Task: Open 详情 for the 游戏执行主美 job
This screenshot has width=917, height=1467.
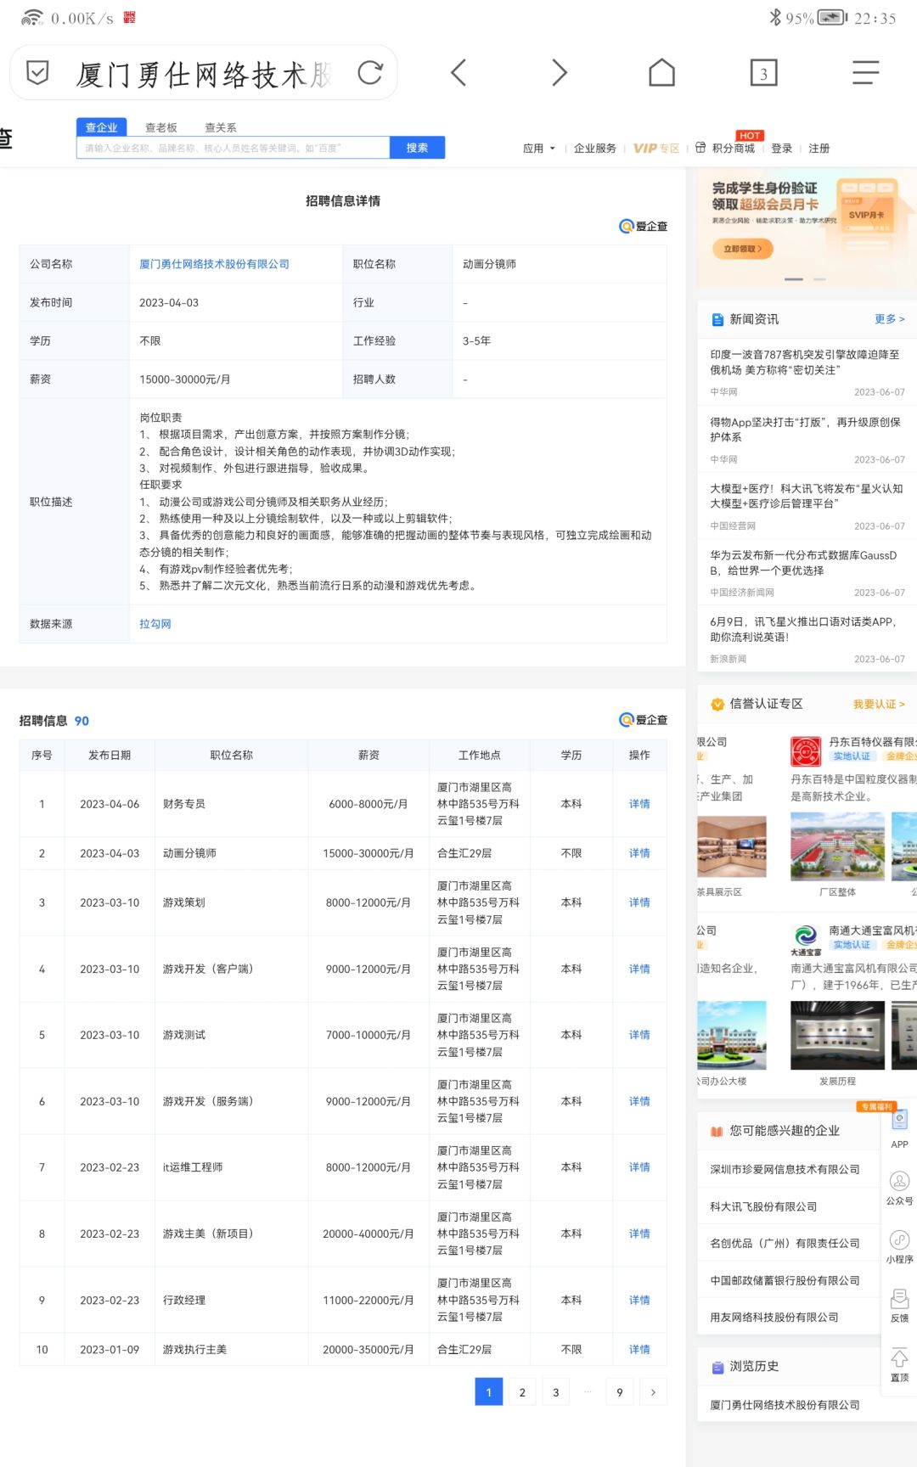Action: coord(639,1349)
